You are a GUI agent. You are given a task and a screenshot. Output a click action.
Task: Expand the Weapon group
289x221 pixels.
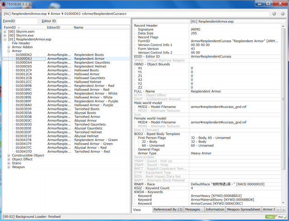(x=9, y=167)
